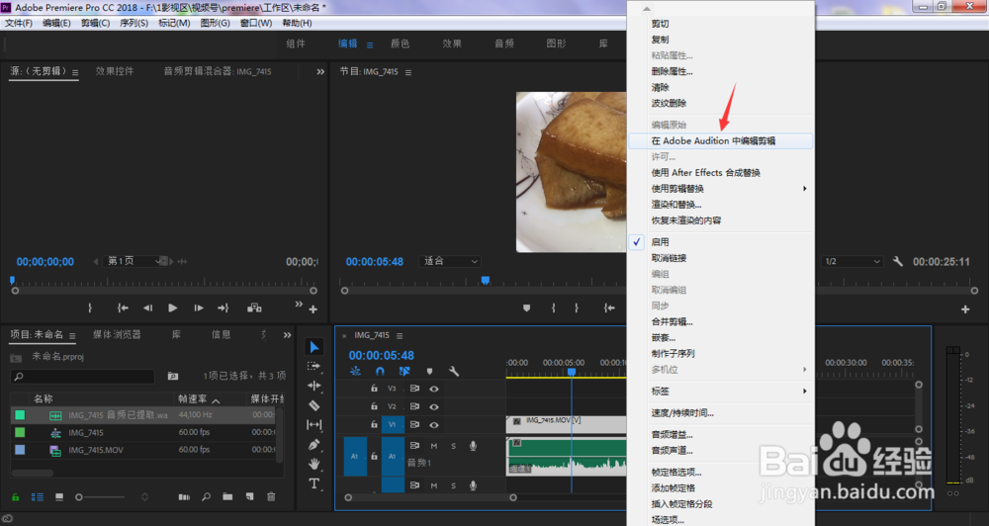Viewport: 989px width, 526px height.
Task: Select the Hand tool
Action: click(315, 464)
